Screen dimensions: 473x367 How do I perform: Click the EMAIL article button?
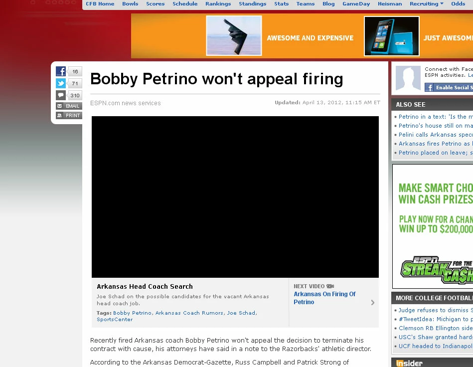(x=69, y=106)
